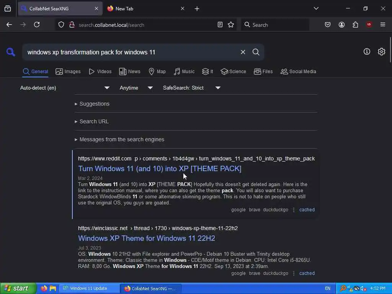Open file manager from quick launch
This screenshot has height=294, width=392.
tap(53, 288)
